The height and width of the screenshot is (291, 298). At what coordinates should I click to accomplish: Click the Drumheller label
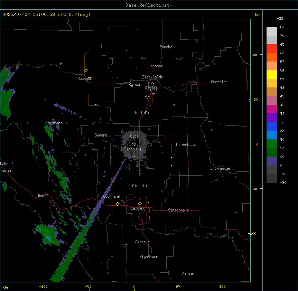coord(221,168)
